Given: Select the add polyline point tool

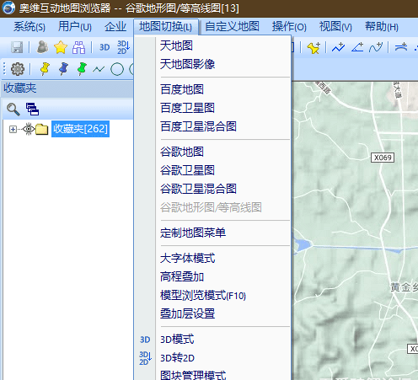Looking at the screenshot, I should pyautogui.click(x=338, y=47).
